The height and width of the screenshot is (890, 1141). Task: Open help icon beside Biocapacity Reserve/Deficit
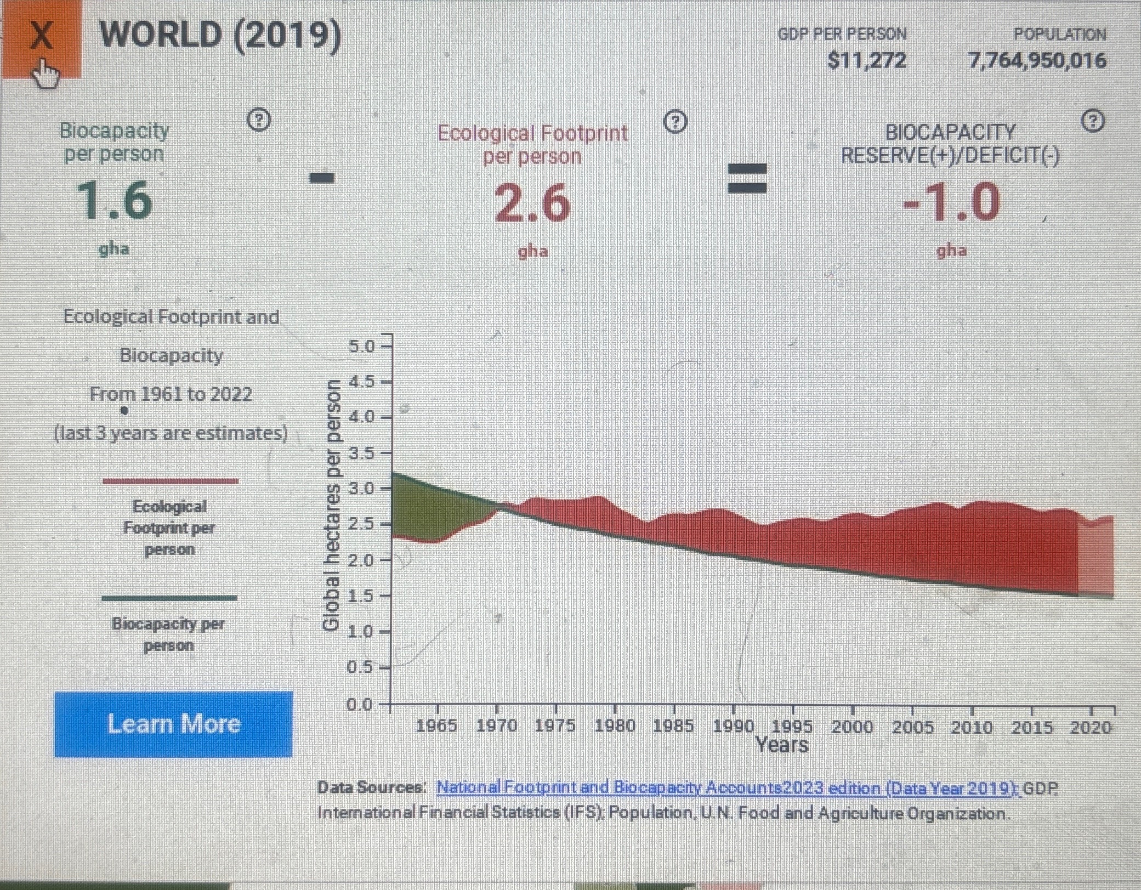1092,121
